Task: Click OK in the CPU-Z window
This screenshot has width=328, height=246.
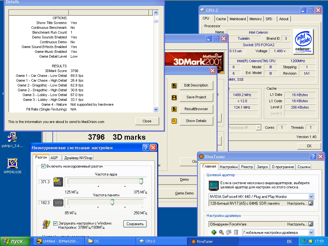Action: pos(309,146)
